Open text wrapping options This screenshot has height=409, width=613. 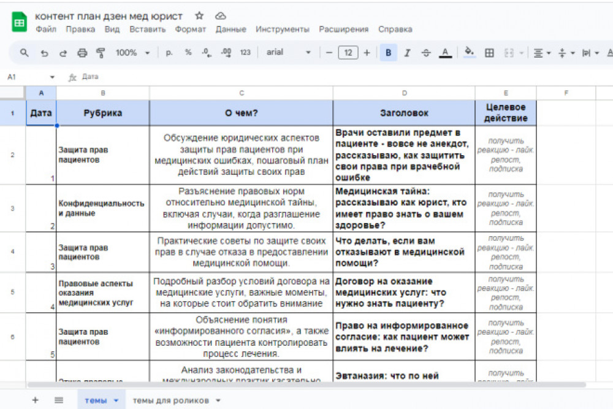[590, 53]
